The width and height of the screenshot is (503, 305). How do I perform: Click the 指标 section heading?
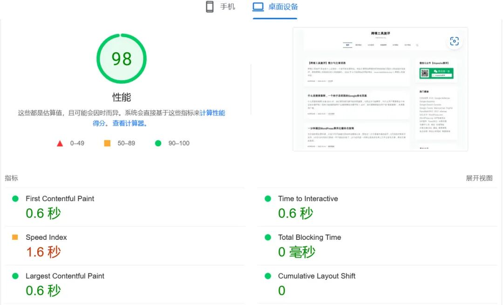pos(11,178)
